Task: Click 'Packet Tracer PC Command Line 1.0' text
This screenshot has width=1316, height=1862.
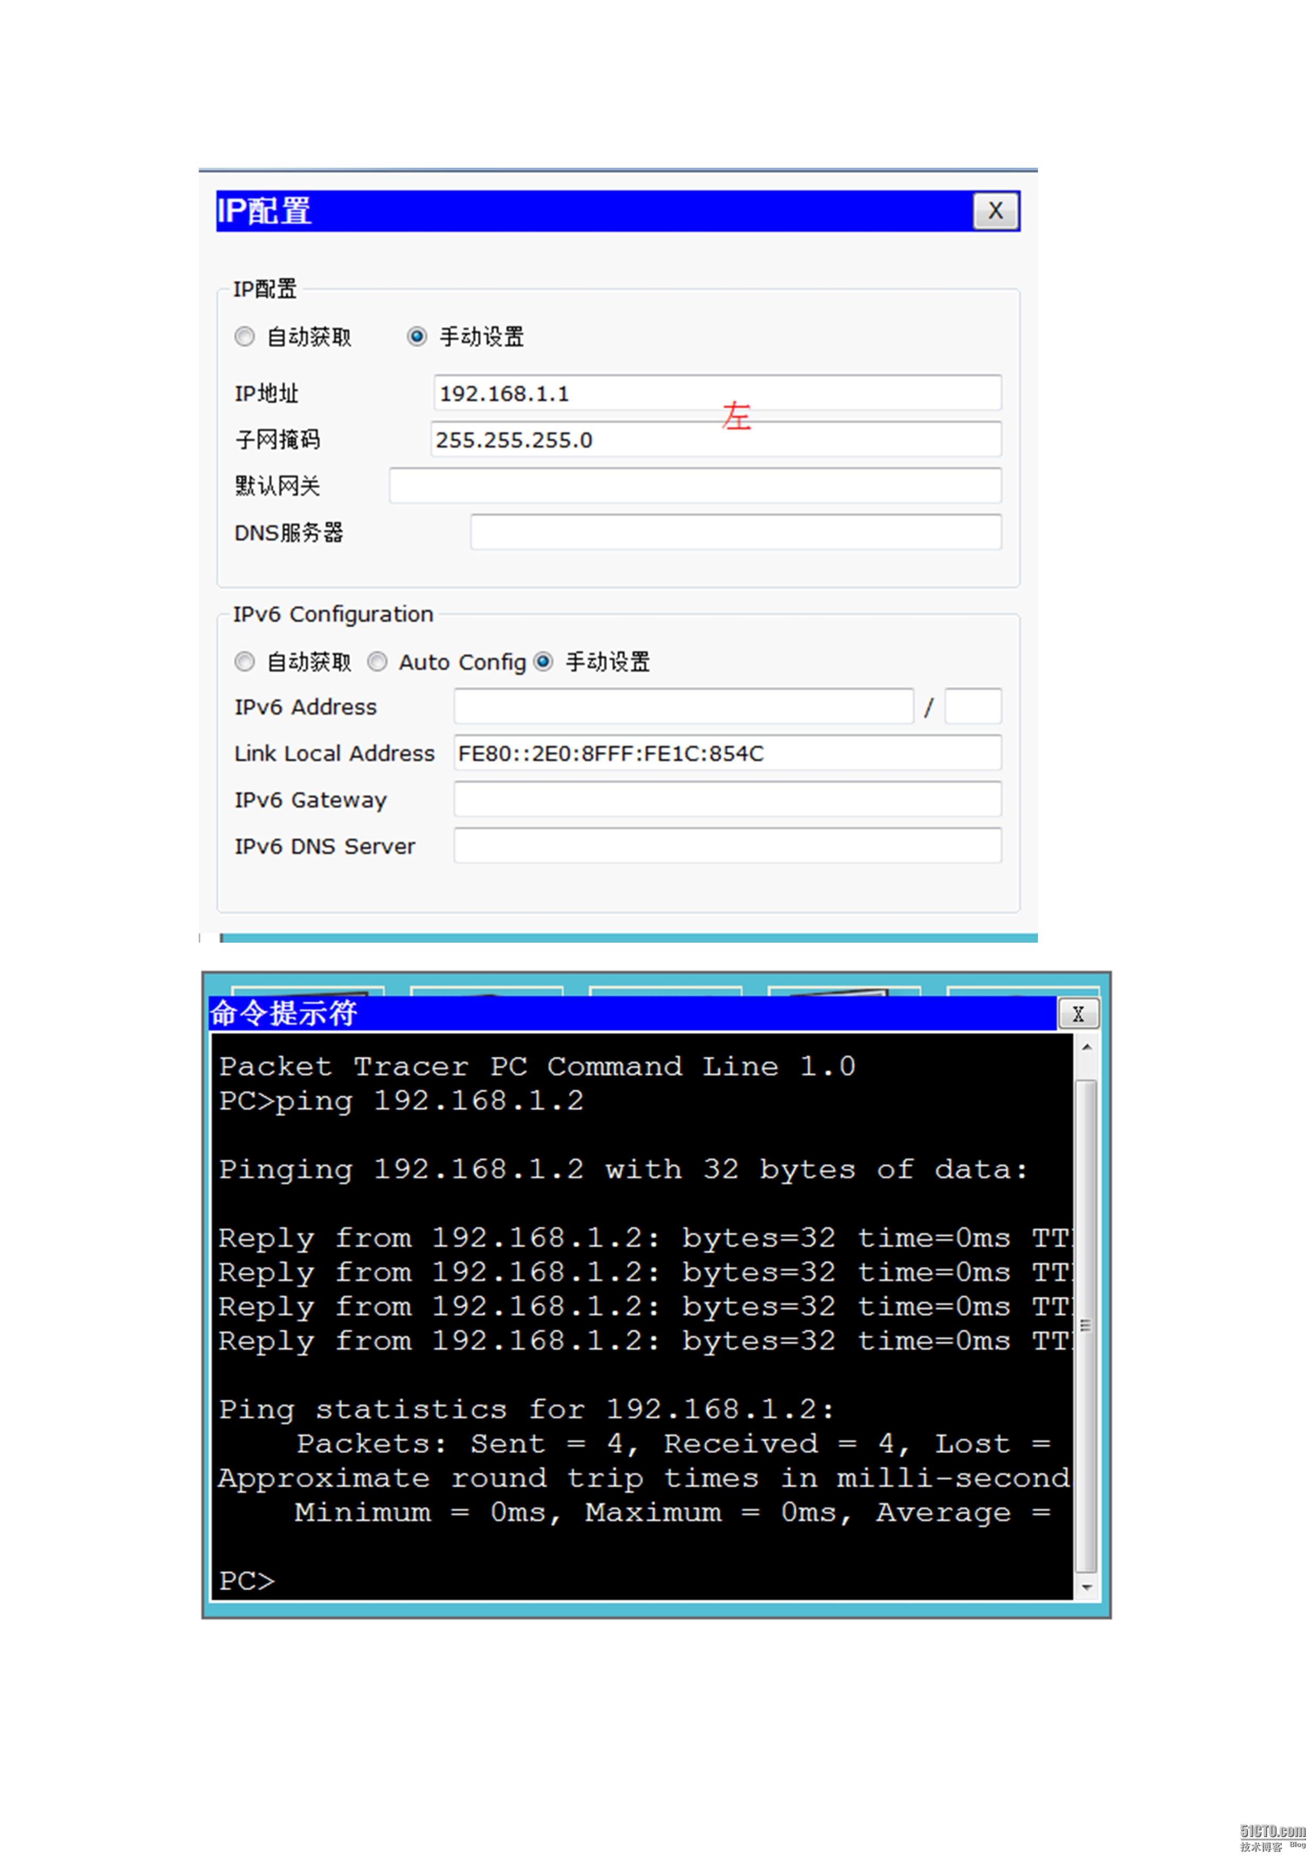Action: 538,1066
